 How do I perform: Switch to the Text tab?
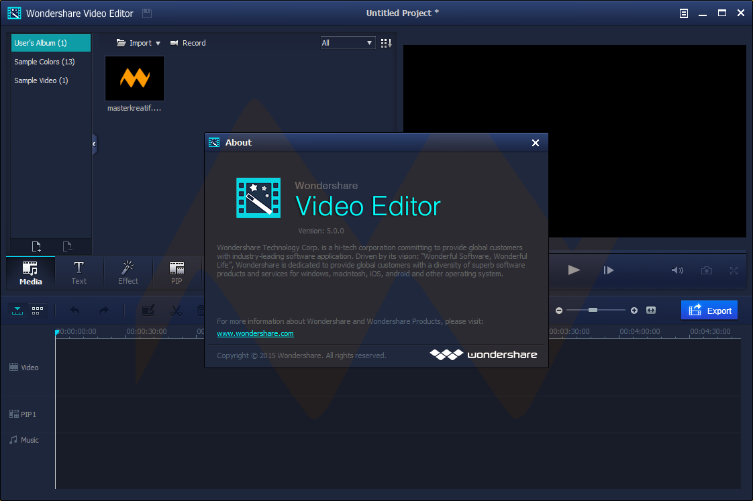(79, 273)
